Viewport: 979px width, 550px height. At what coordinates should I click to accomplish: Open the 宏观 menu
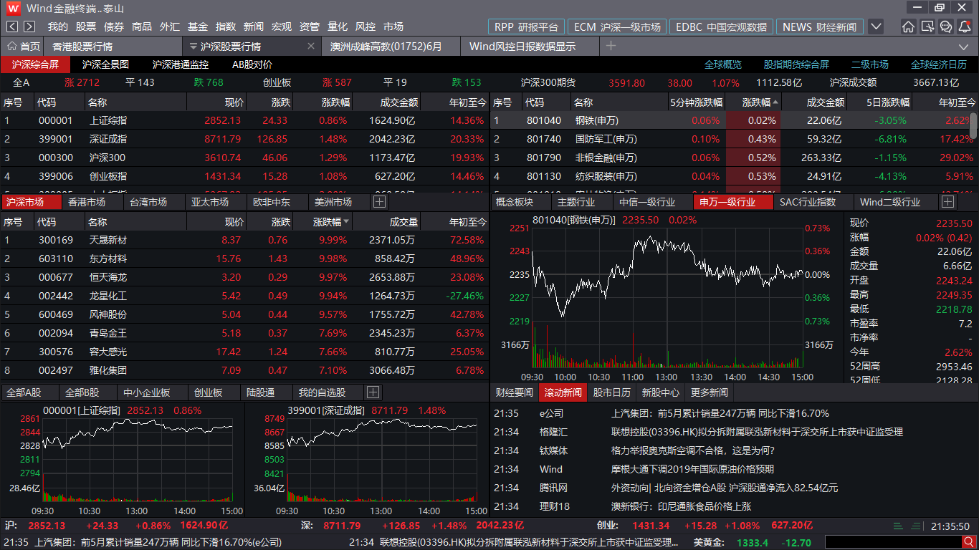(282, 26)
